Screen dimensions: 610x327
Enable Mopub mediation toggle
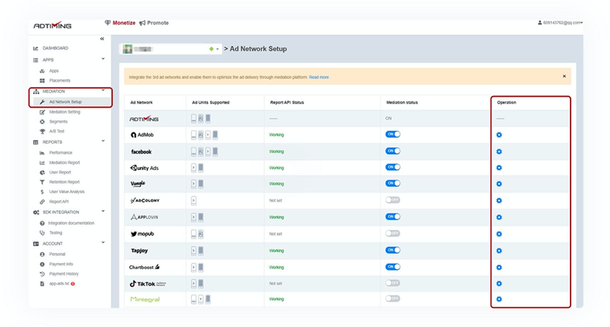point(393,233)
